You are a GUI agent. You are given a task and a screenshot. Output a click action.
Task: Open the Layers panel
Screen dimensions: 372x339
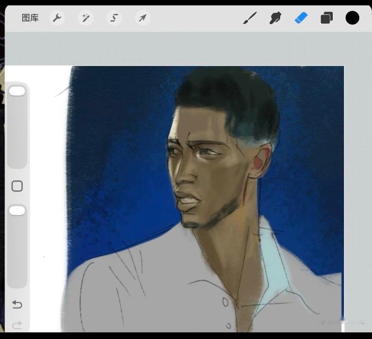pos(327,18)
